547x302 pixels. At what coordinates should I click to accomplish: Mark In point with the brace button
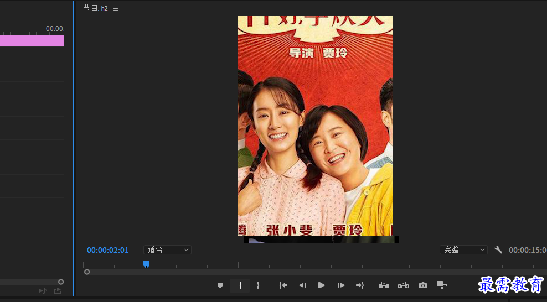[240, 285]
